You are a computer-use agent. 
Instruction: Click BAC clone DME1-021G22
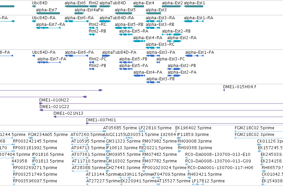54,107
